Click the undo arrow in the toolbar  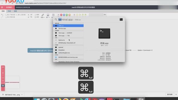tap(2, 15)
